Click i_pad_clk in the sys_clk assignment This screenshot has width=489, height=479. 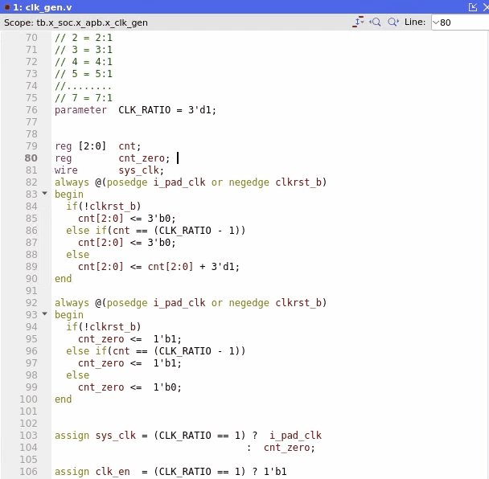pos(295,436)
